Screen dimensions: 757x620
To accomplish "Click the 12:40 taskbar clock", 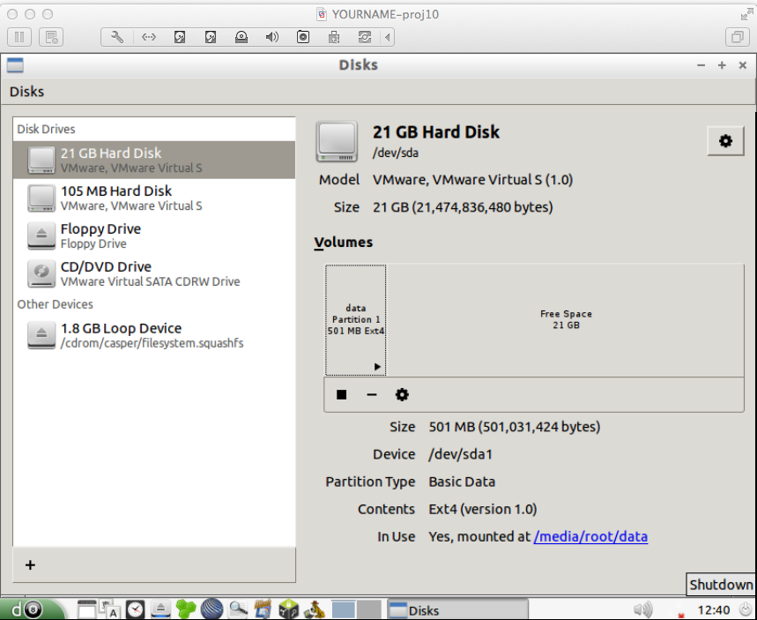I will point(714,610).
